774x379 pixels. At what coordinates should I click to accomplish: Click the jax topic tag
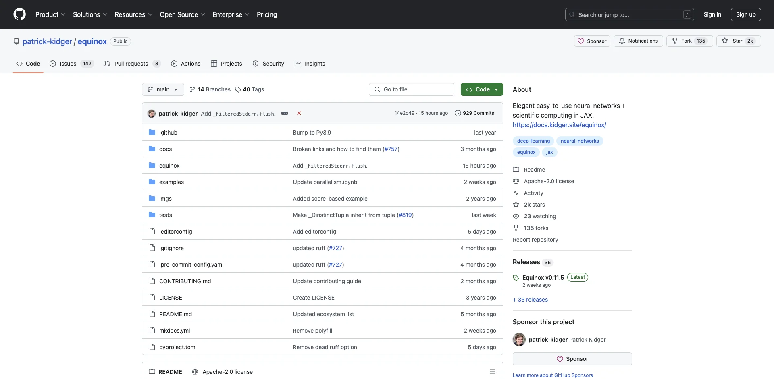(549, 152)
